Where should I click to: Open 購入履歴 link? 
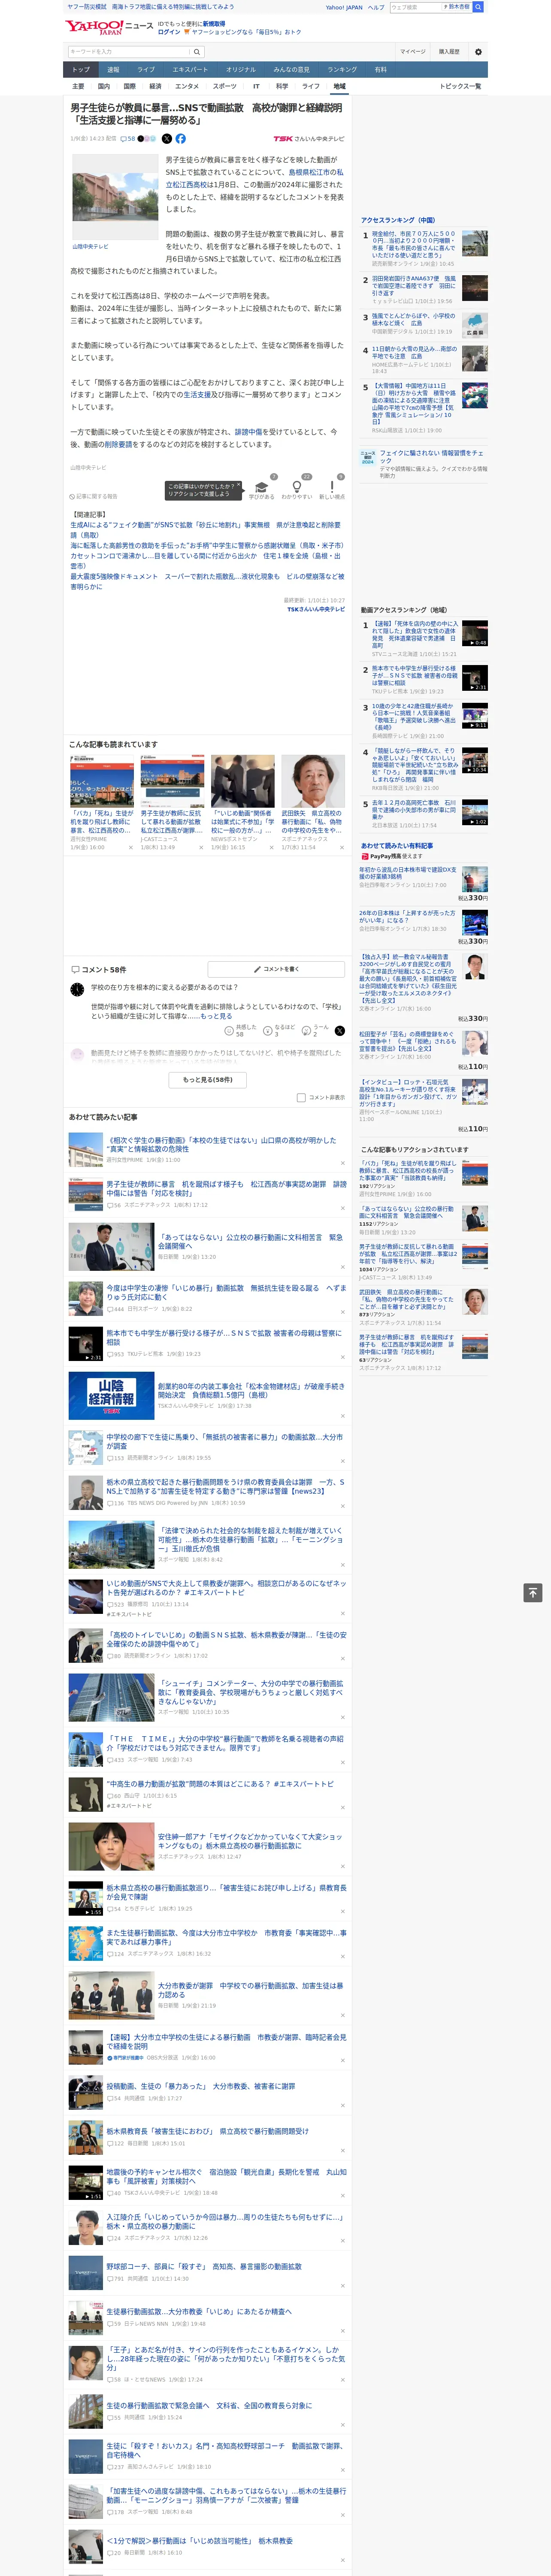tap(449, 52)
